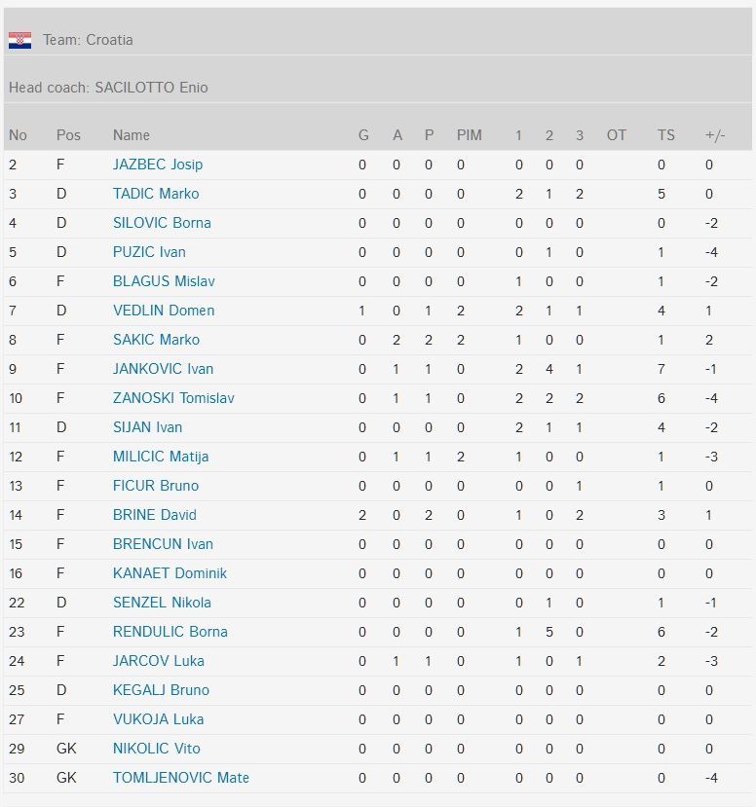
Task: Click NIKOLIC Vito goalkeeper name
Action: 156,749
